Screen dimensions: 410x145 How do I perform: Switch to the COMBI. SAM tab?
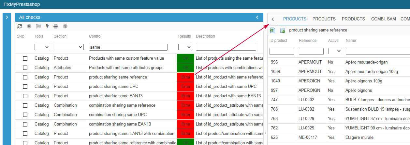pyautogui.click(x=383, y=19)
